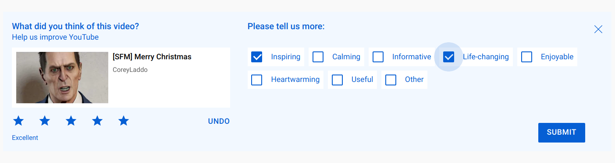The width and height of the screenshot is (615, 163).
Task: Open the Merry Christmas video thumbnail
Action: pyautogui.click(x=62, y=78)
